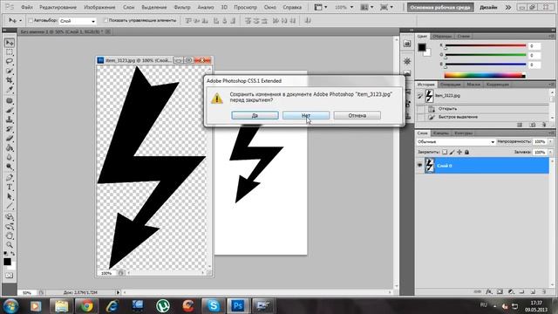Switch to Дизайн workspace
The height and width of the screenshot is (314, 558).
coord(488,7)
